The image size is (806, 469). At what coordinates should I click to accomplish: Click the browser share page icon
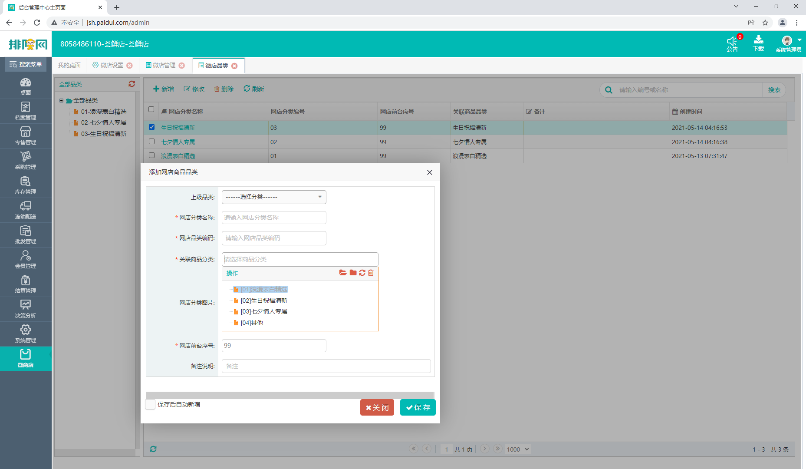tap(751, 23)
